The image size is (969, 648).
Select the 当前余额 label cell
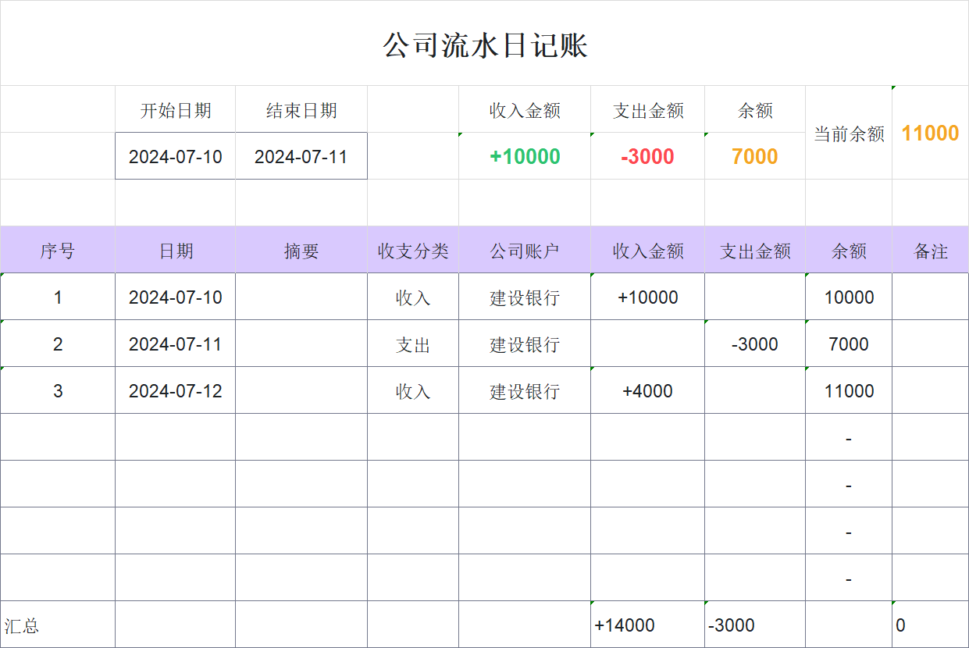point(848,134)
